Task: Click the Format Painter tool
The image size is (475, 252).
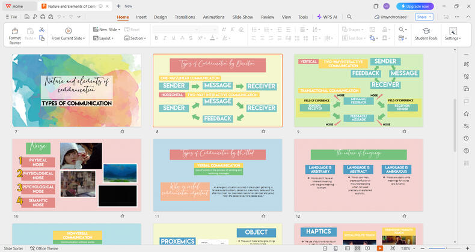Action: tap(14, 36)
